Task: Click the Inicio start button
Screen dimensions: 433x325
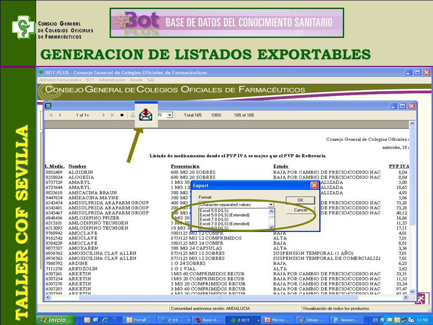Action: tap(56, 320)
